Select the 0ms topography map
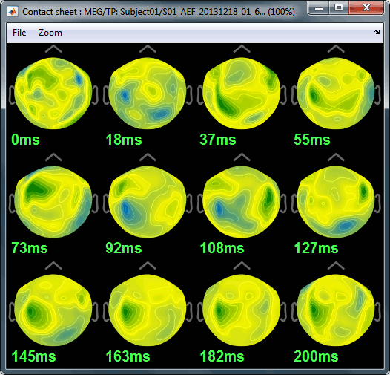The image size is (390, 375). tap(53, 94)
